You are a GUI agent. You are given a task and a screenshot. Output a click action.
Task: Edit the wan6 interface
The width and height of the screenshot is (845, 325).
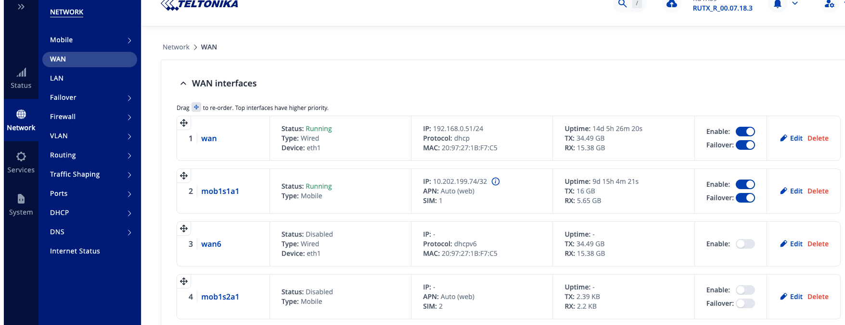[791, 244]
